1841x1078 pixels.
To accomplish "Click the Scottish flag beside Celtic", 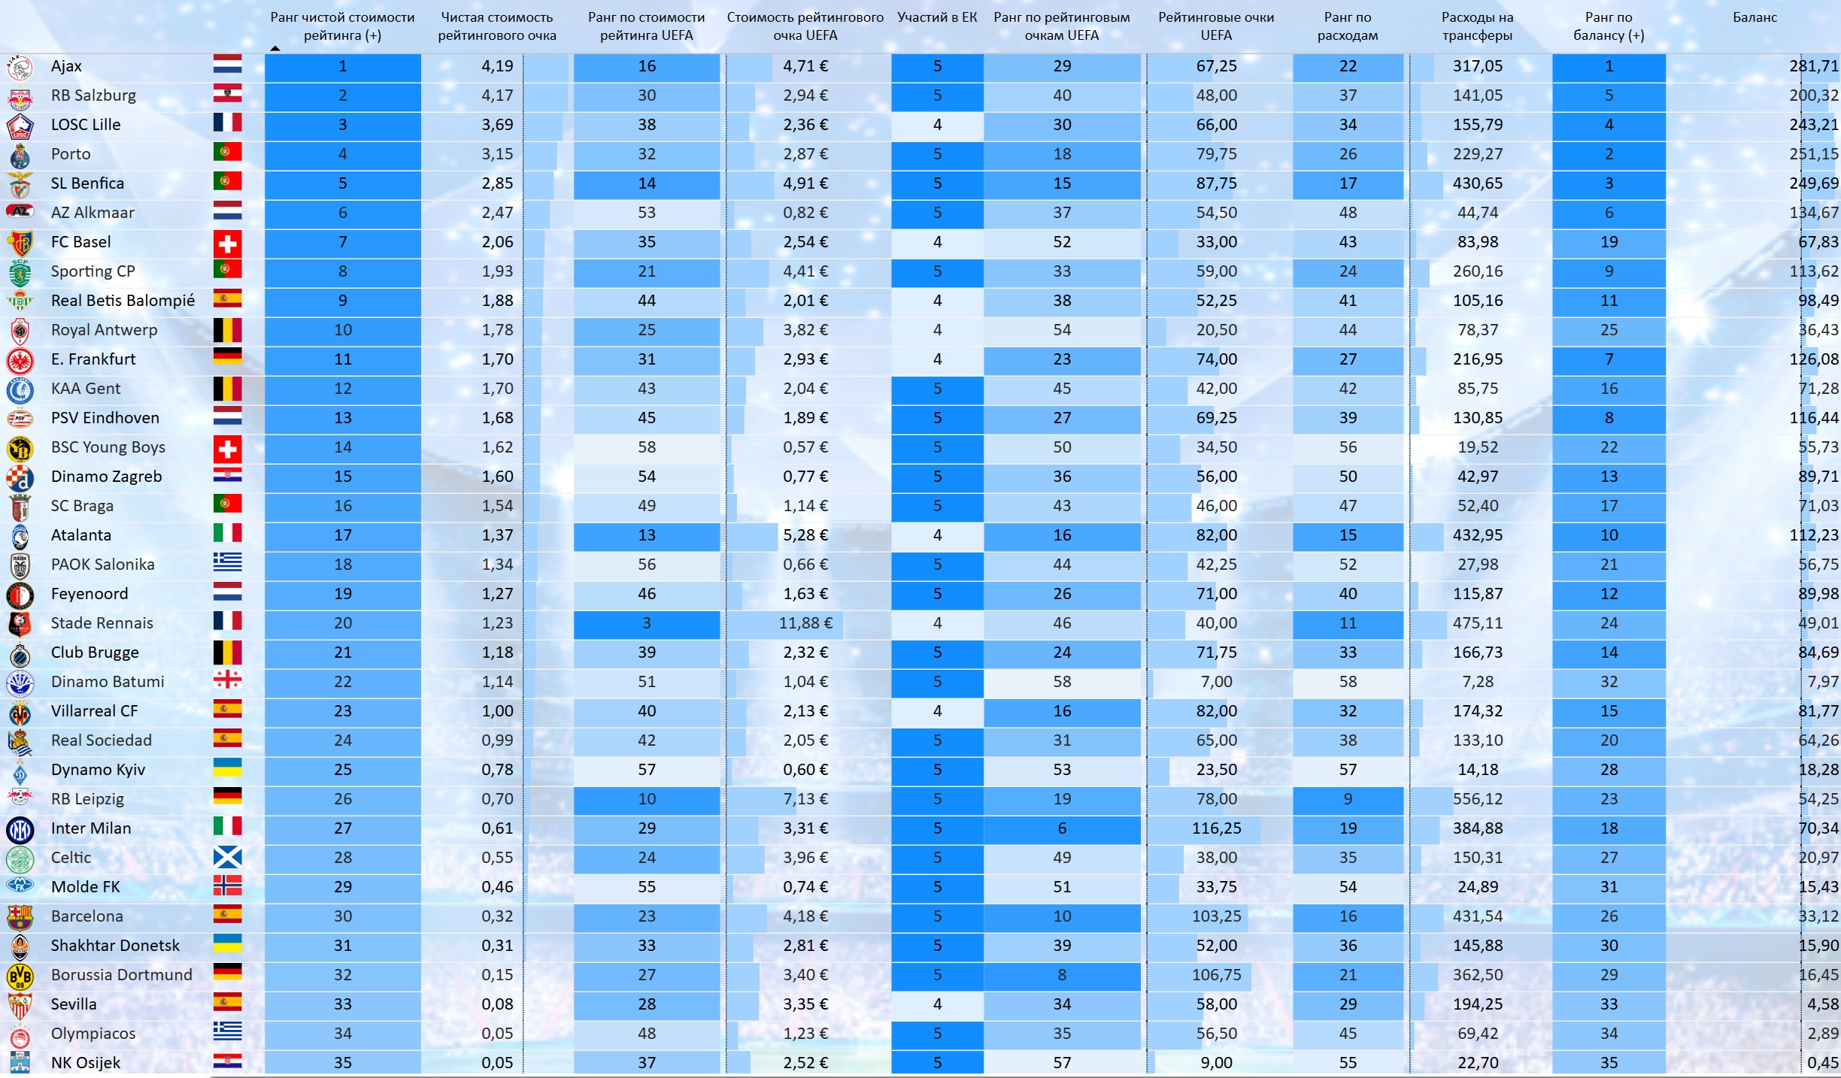I will [x=227, y=857].
